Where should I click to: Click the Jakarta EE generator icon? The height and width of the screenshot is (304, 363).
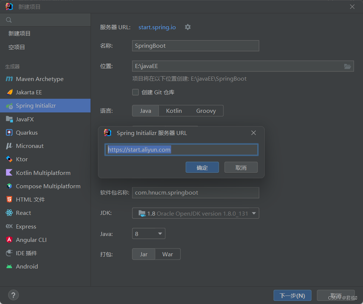click(x=10, y=92)
